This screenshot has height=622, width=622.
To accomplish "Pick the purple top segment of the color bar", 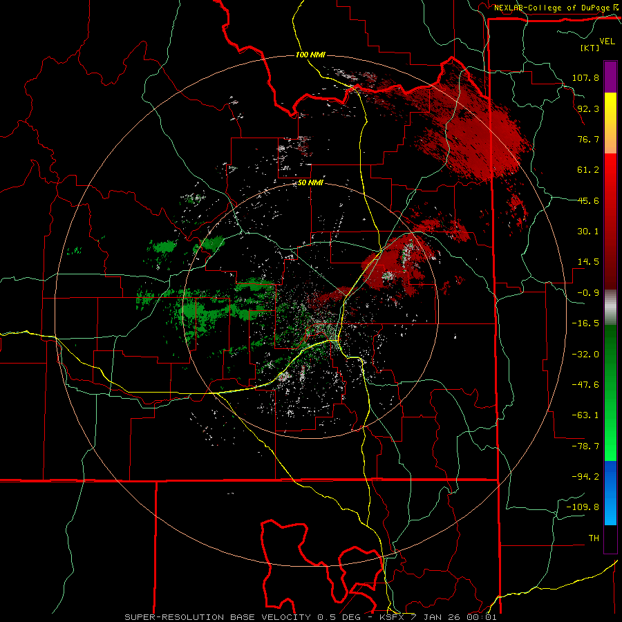I will click(610, 77).
